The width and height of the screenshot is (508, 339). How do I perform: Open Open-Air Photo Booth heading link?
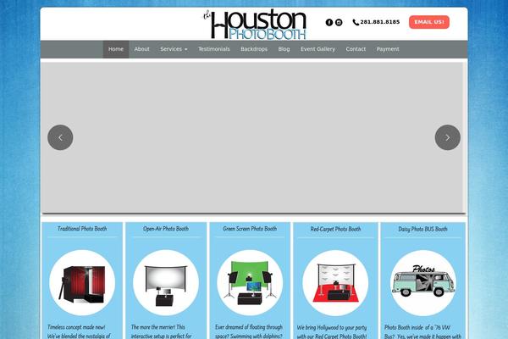(166, 229)
